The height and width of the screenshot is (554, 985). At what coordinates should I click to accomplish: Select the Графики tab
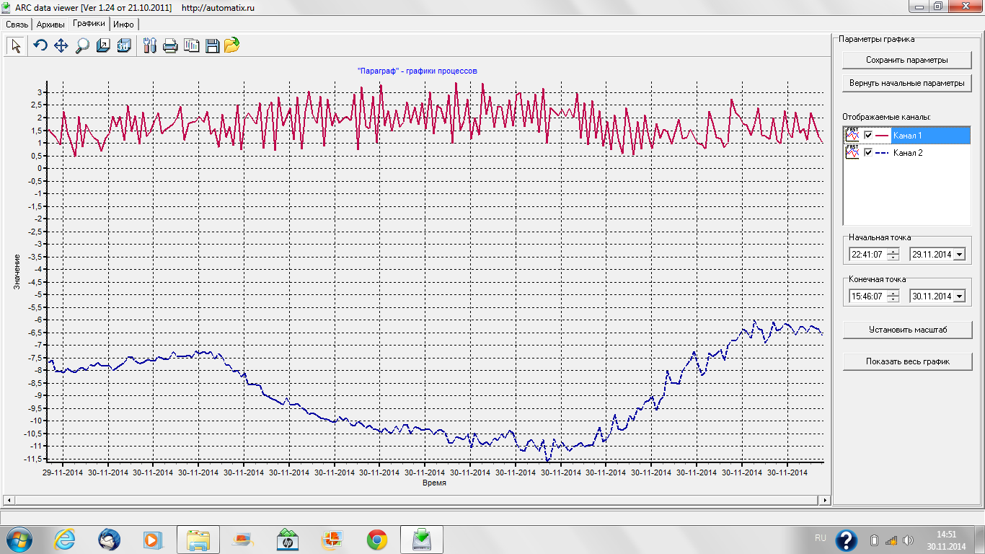[x=89, y=23]
